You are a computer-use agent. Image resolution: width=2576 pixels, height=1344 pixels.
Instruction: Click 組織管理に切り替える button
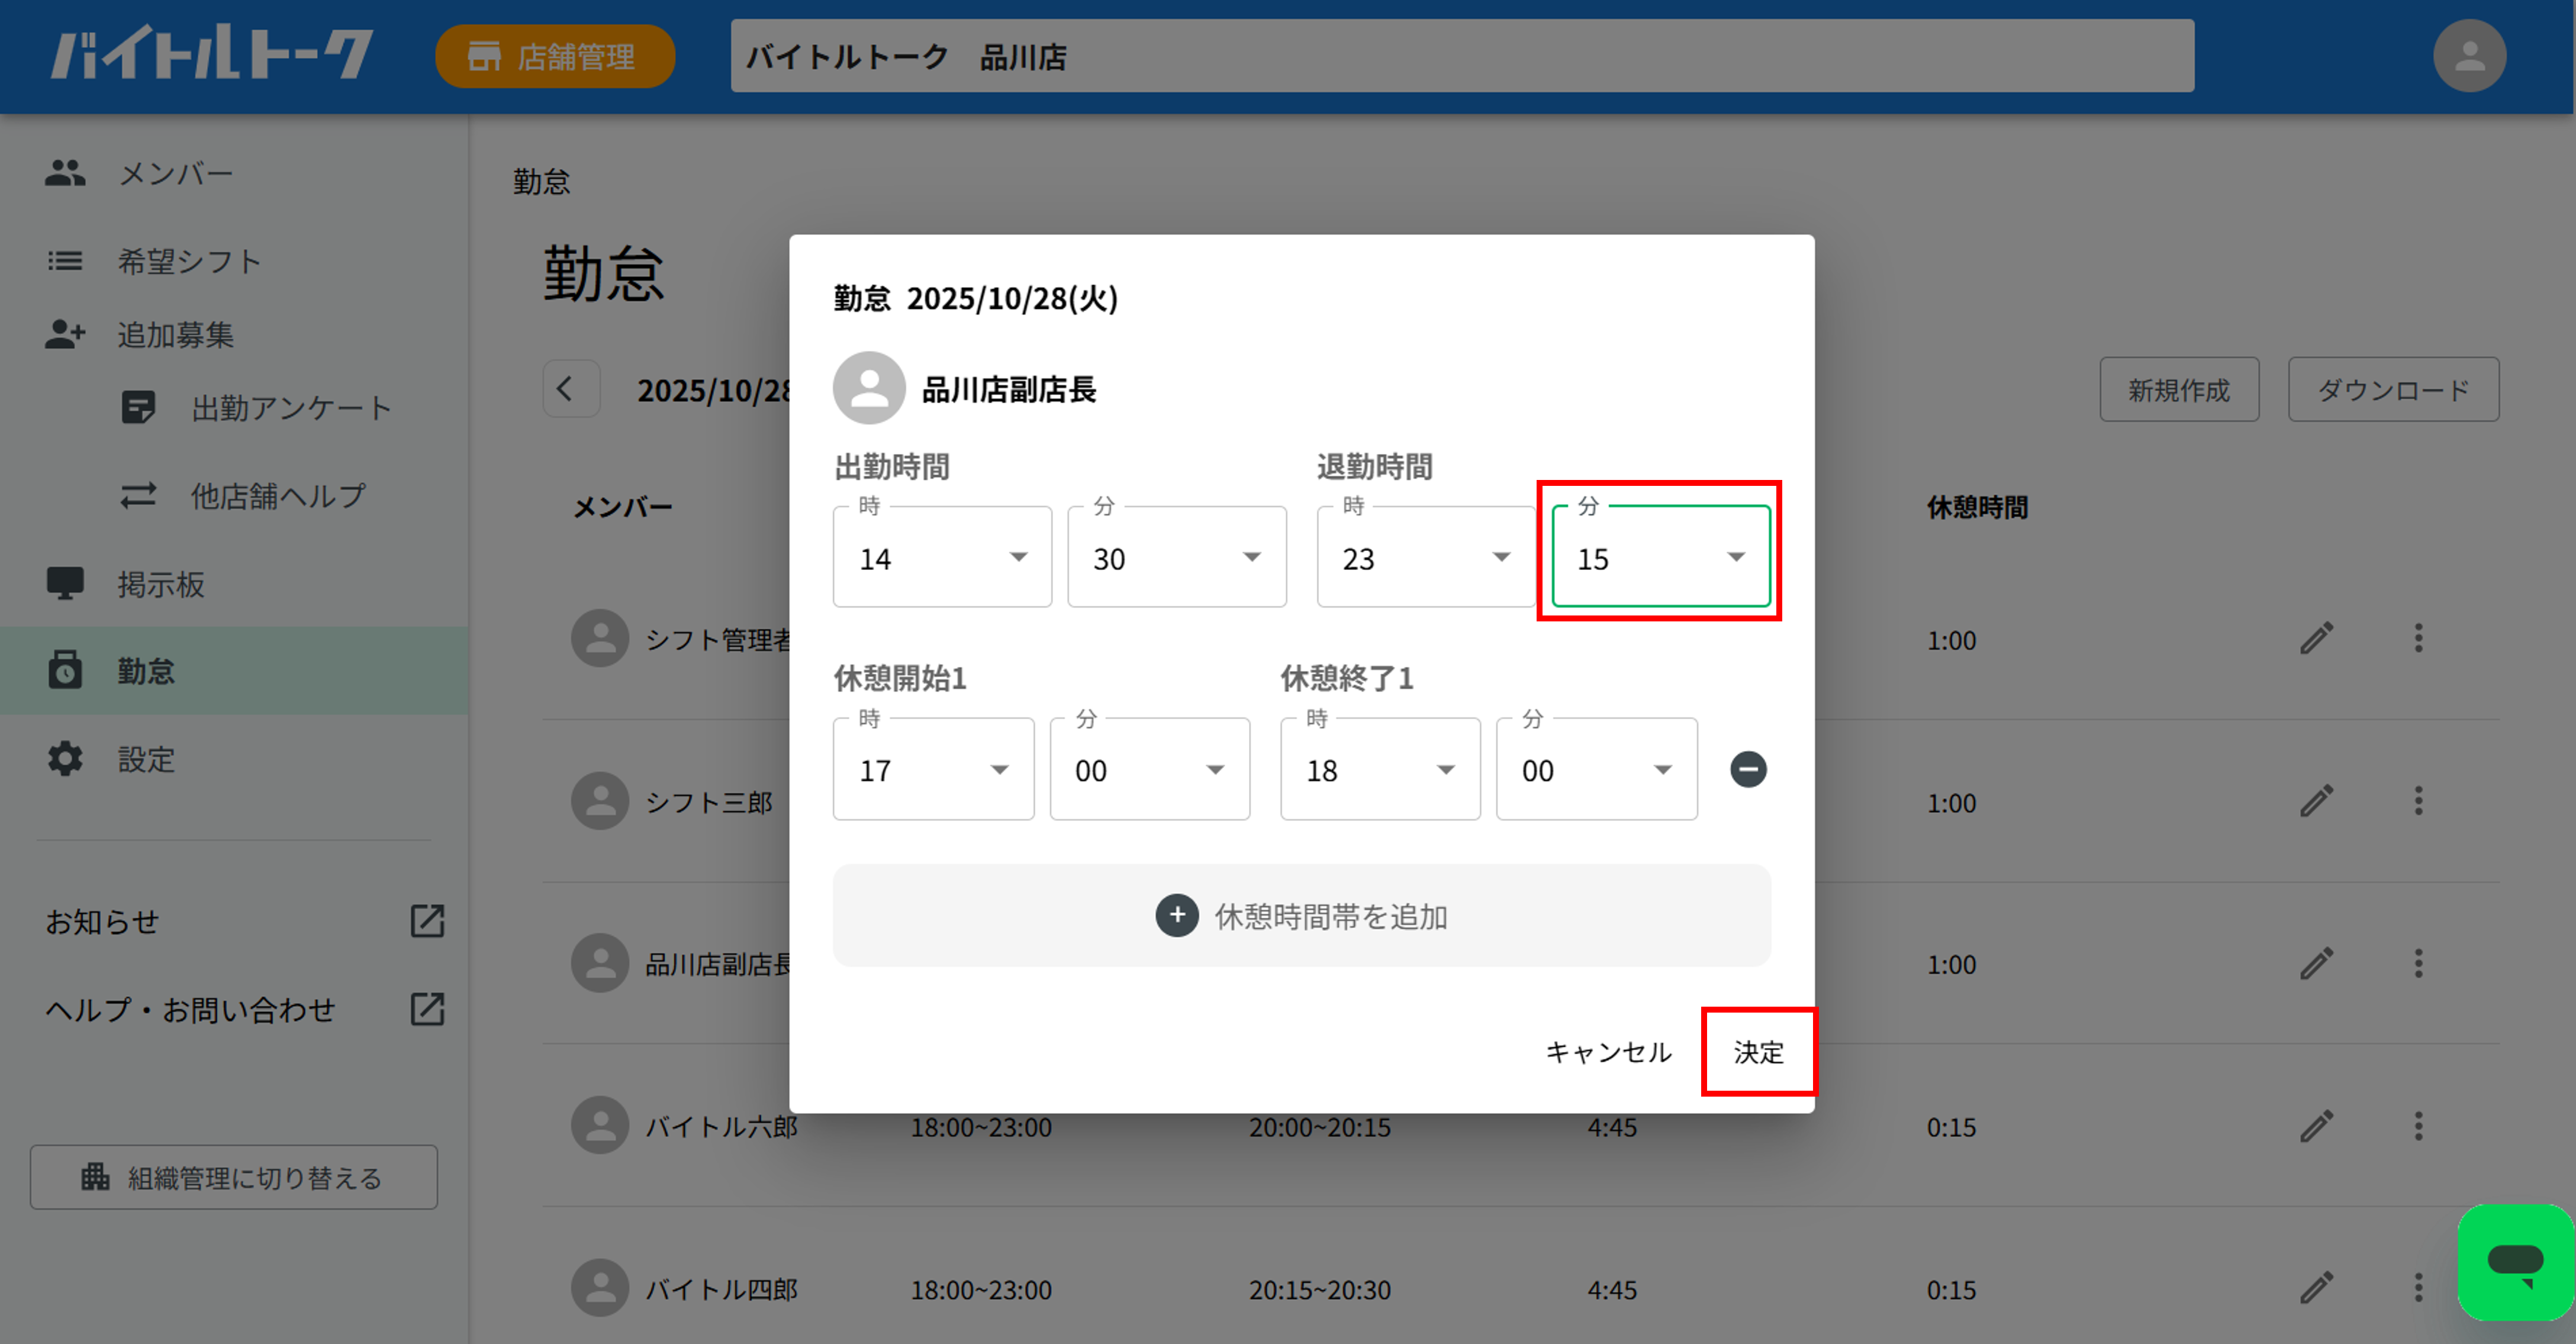pos(234,1177)
